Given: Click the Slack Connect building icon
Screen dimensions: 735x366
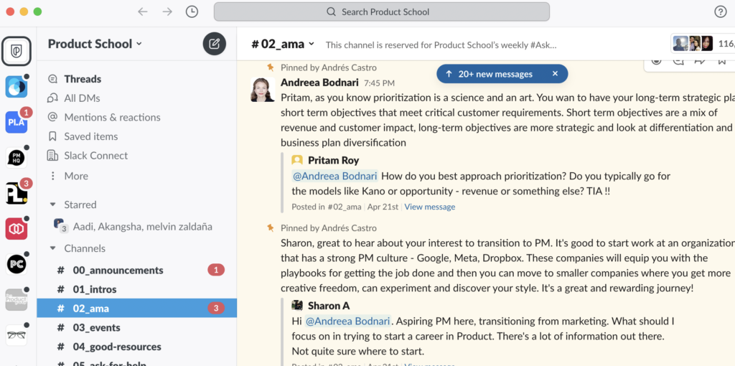Looking at the screenshot, I should pyautogui.click(x=52, y=156).
